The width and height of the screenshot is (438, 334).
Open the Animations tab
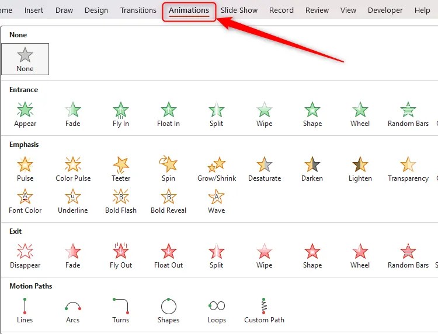[189, 10]
